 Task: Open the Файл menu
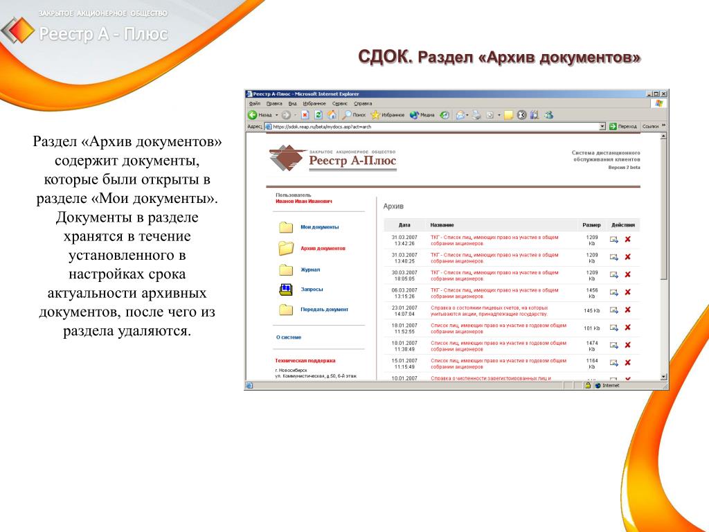point(255,104)
